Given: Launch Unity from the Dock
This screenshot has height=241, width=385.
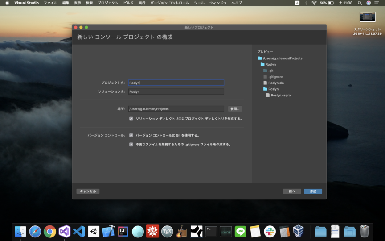Looking at the screenshot, I should click(x=94, y=232).
